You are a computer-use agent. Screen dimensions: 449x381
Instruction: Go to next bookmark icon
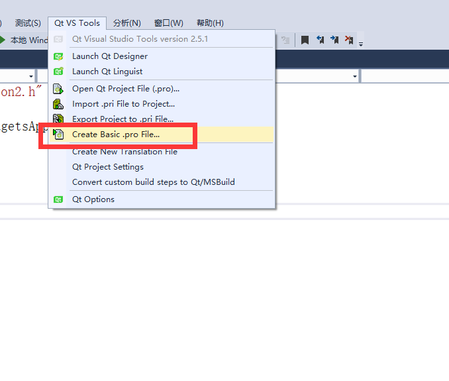[334, 40]
